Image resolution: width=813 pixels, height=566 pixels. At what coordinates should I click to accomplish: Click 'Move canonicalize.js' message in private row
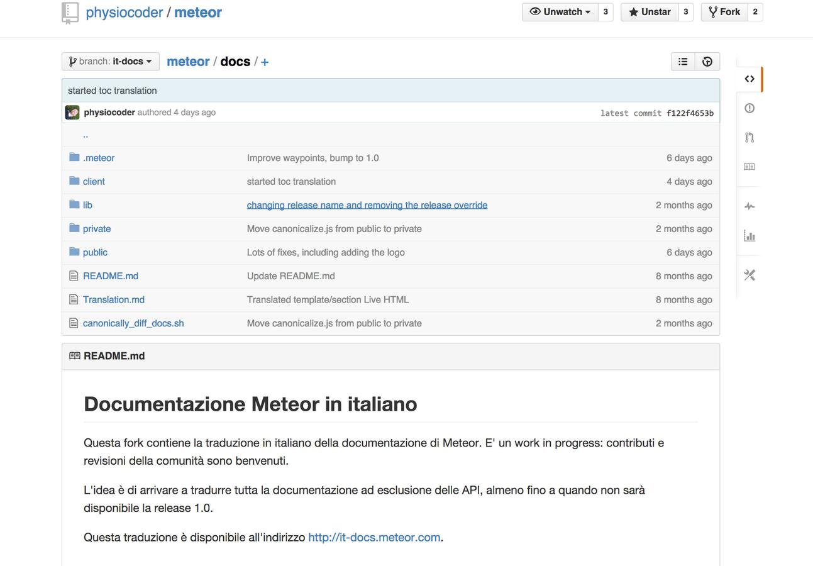coord(335,229)
